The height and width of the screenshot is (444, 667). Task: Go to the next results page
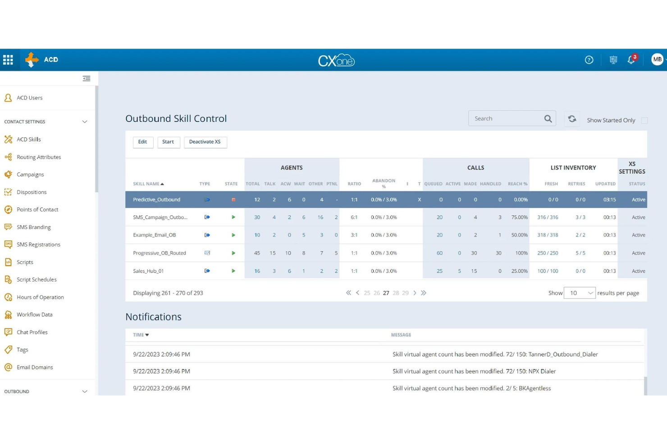pyautogui.click(x=415, y=293)
